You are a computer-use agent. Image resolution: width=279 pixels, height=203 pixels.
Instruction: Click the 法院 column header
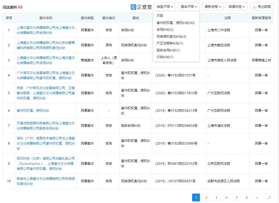pos(228,18)
